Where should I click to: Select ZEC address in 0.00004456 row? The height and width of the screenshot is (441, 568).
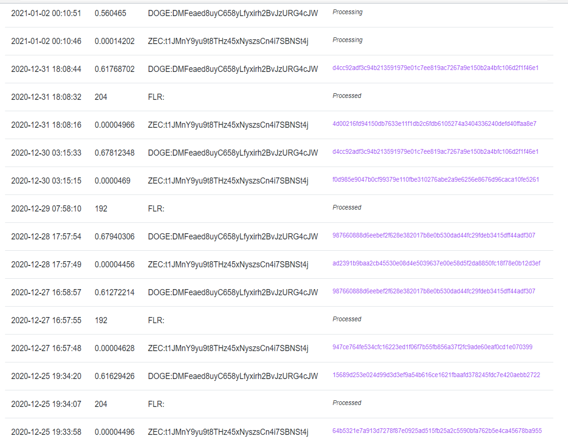click(228, 265)
